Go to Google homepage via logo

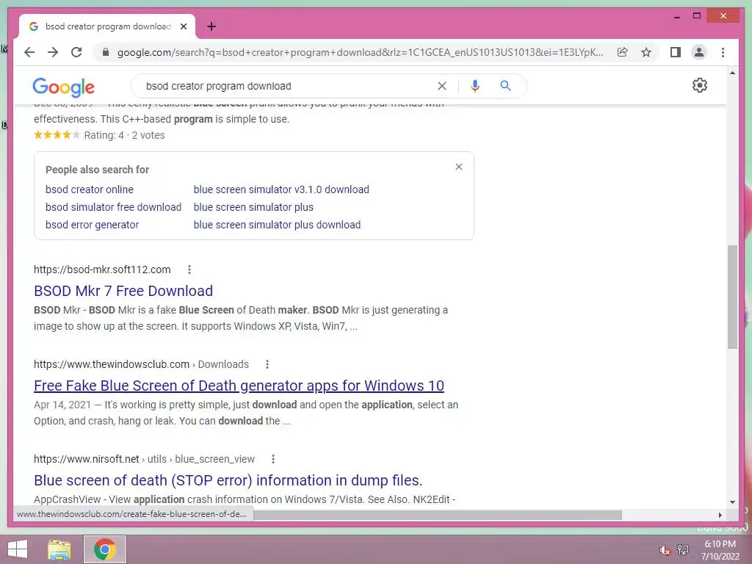[x=63, y=87]
